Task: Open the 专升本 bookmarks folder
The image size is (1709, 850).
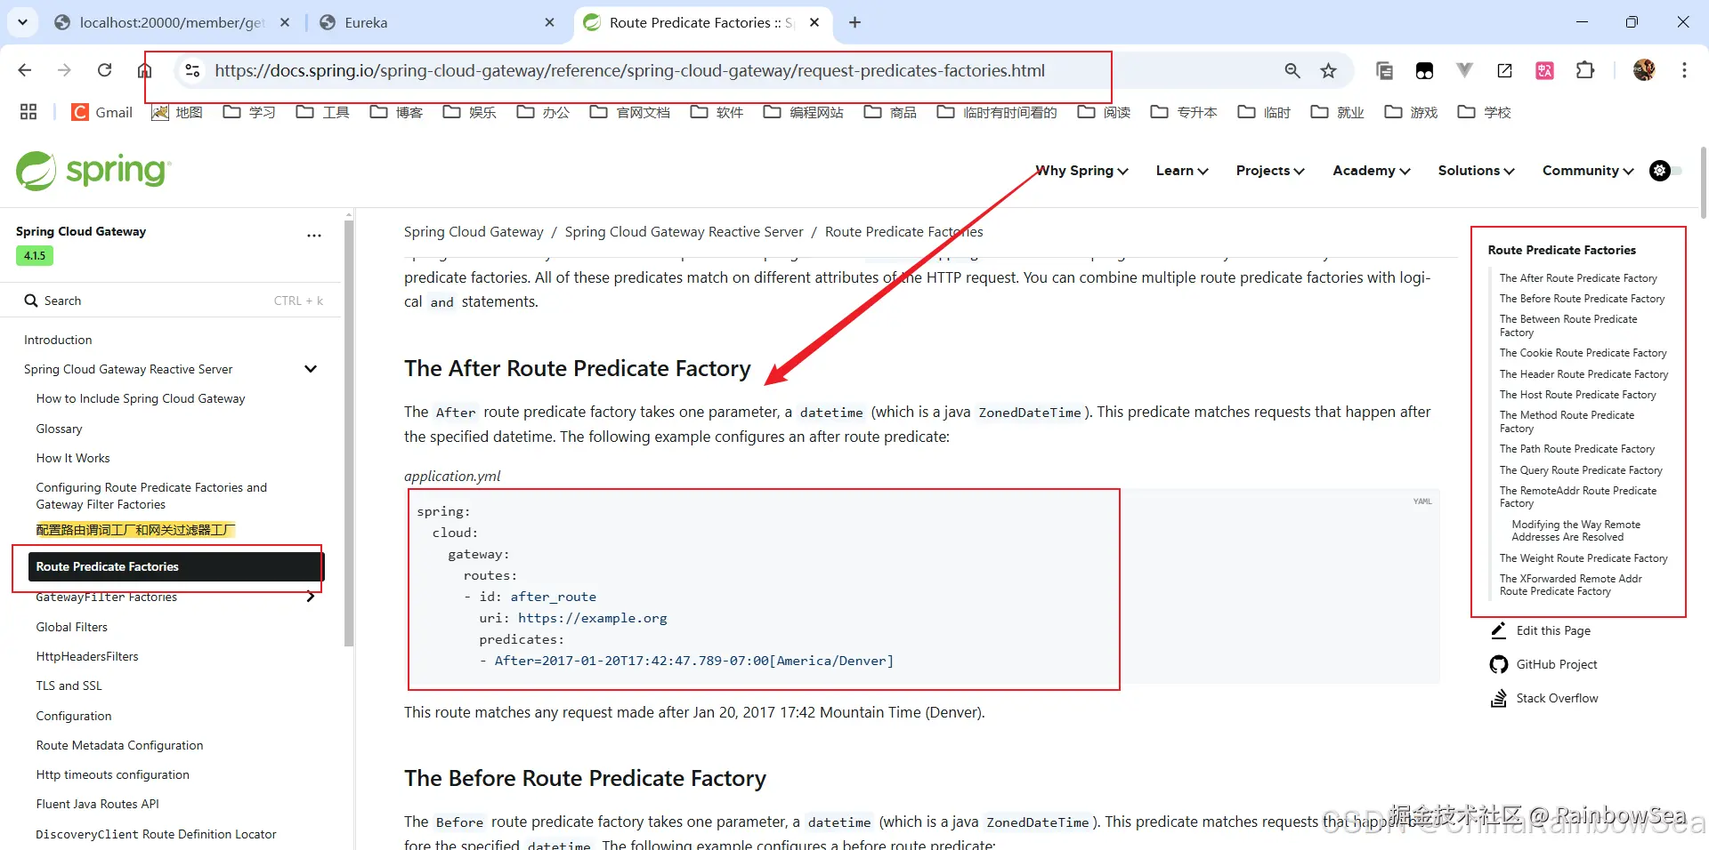Action: (1184, 112)
